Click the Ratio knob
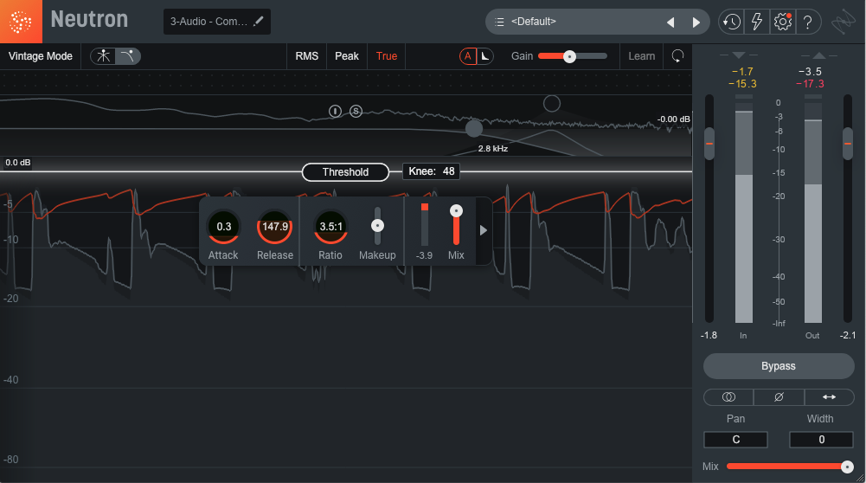The image size is (866, 483). pos(330,227)
